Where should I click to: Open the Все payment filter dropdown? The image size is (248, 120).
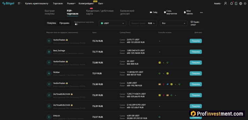tap(174, 23)
